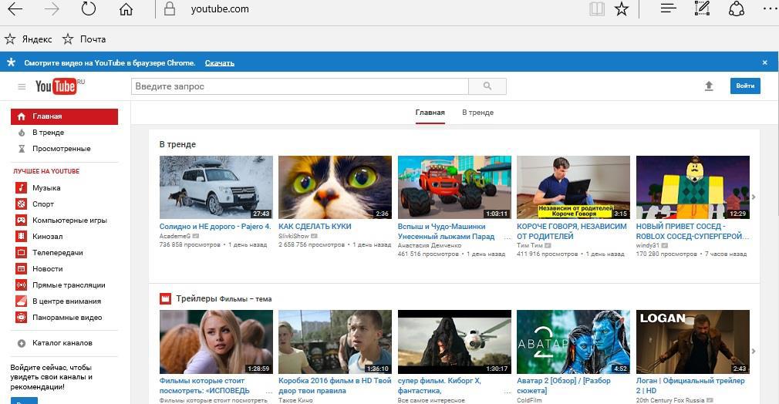This screenshot has width=779, height=404.
Task: Go to browser home page
Action: click(126, 9)
